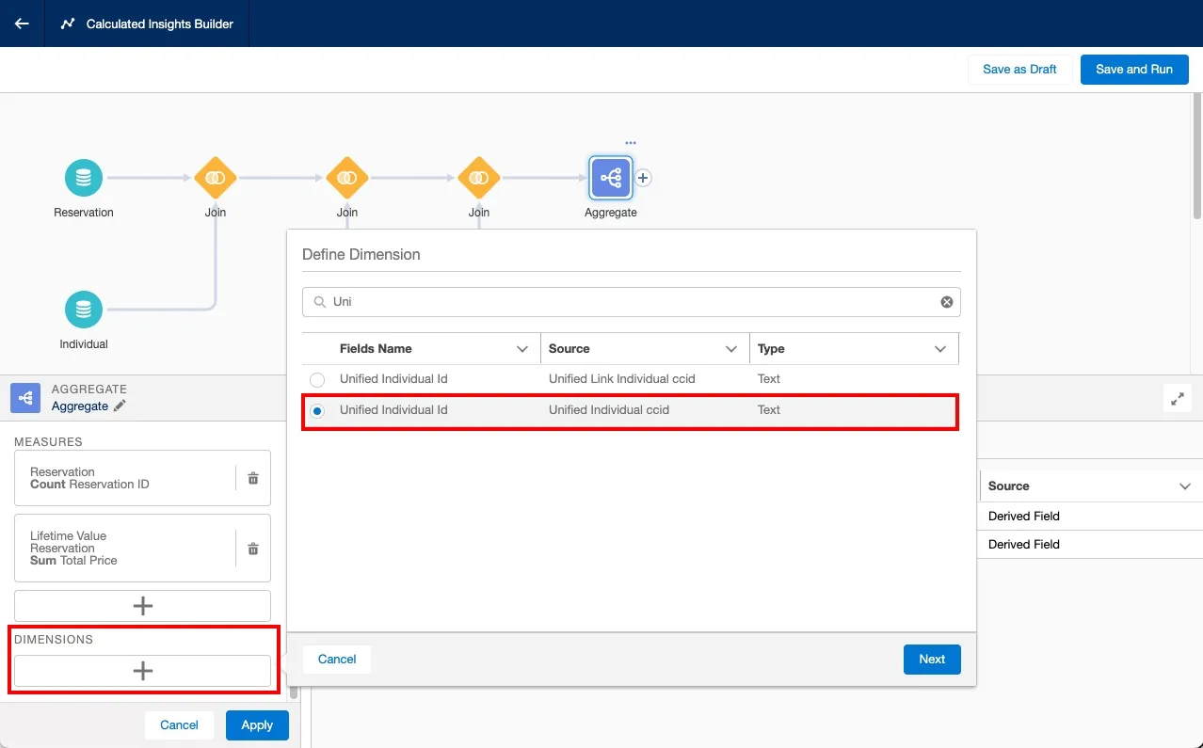Image resolution: width=1203 pixels, height=748 pixels.
Task: Edit the Aggregate name with pencil icon
Action: click(119, 406)
